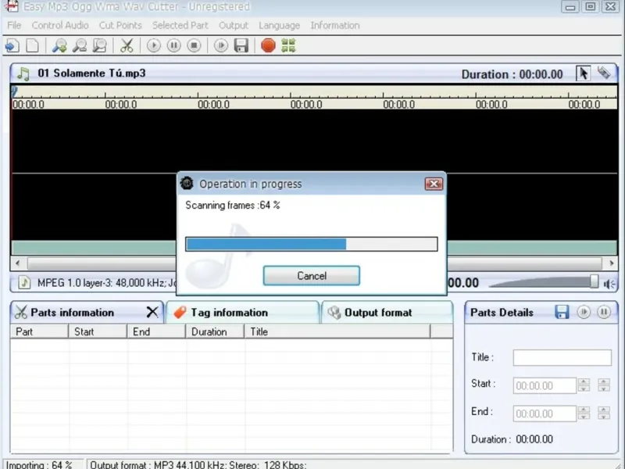The height and width of the screenshot is (469, 625).
Task: Click the floppy disk save icon in toolbar
Action: [x=241, y=45]
